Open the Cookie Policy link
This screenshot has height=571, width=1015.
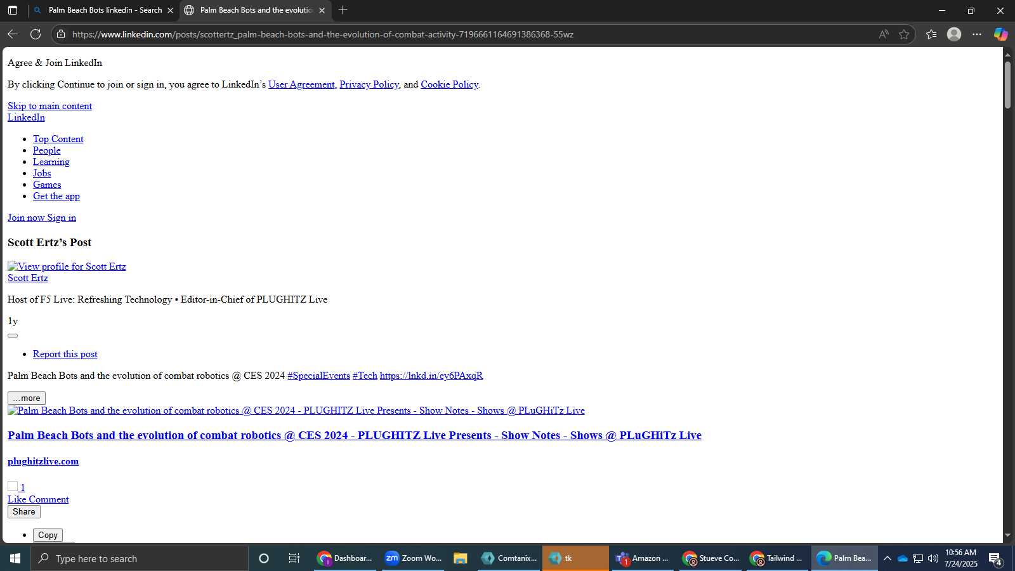click(449, 84)
